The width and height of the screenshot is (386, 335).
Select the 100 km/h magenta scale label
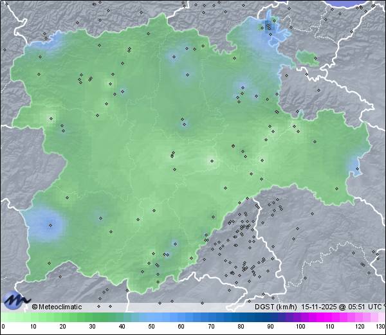click(x=300, y=326)
